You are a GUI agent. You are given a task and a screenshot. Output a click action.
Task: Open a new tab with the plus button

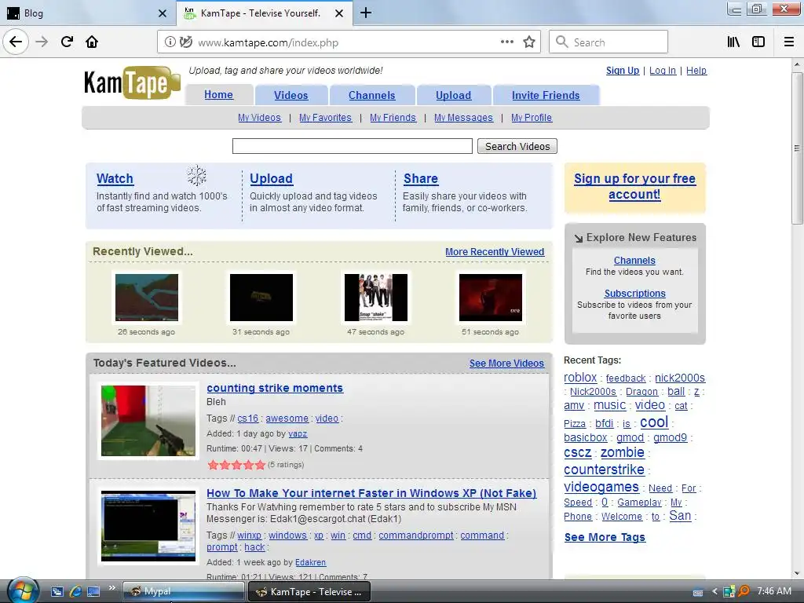tap(366, 13)
